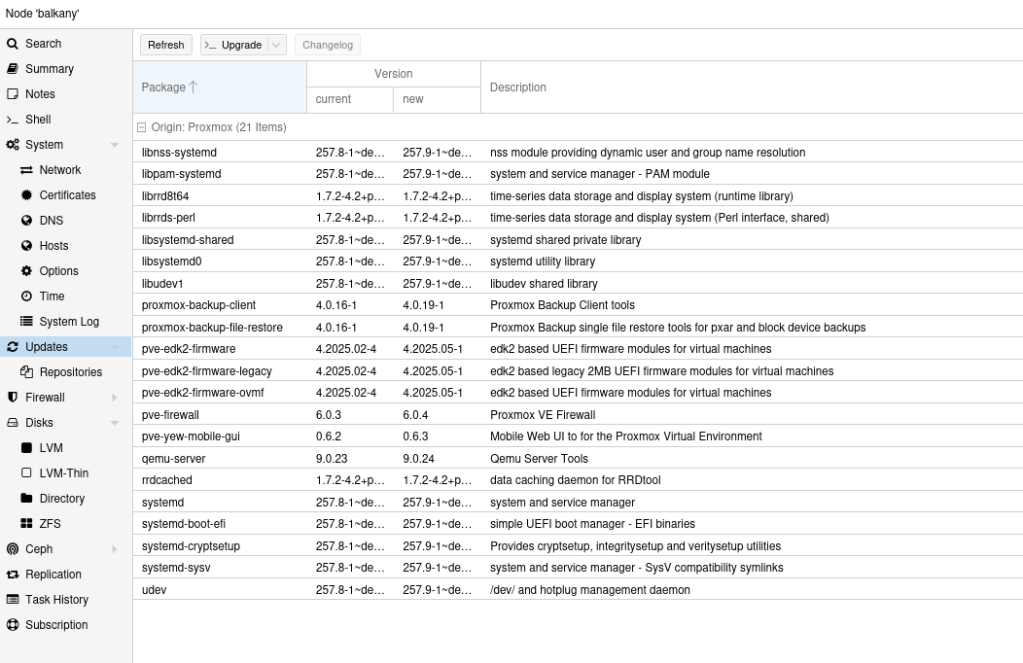Click the Ceph icon in sidebar

pos(13,549)
